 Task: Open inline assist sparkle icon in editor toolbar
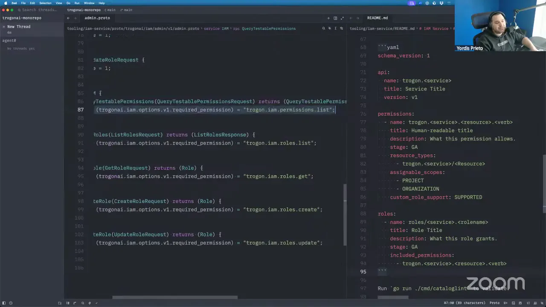(329, 29)
